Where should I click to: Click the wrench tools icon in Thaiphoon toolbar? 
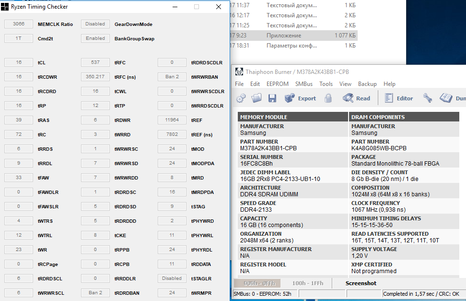click(x=428, y=98)
